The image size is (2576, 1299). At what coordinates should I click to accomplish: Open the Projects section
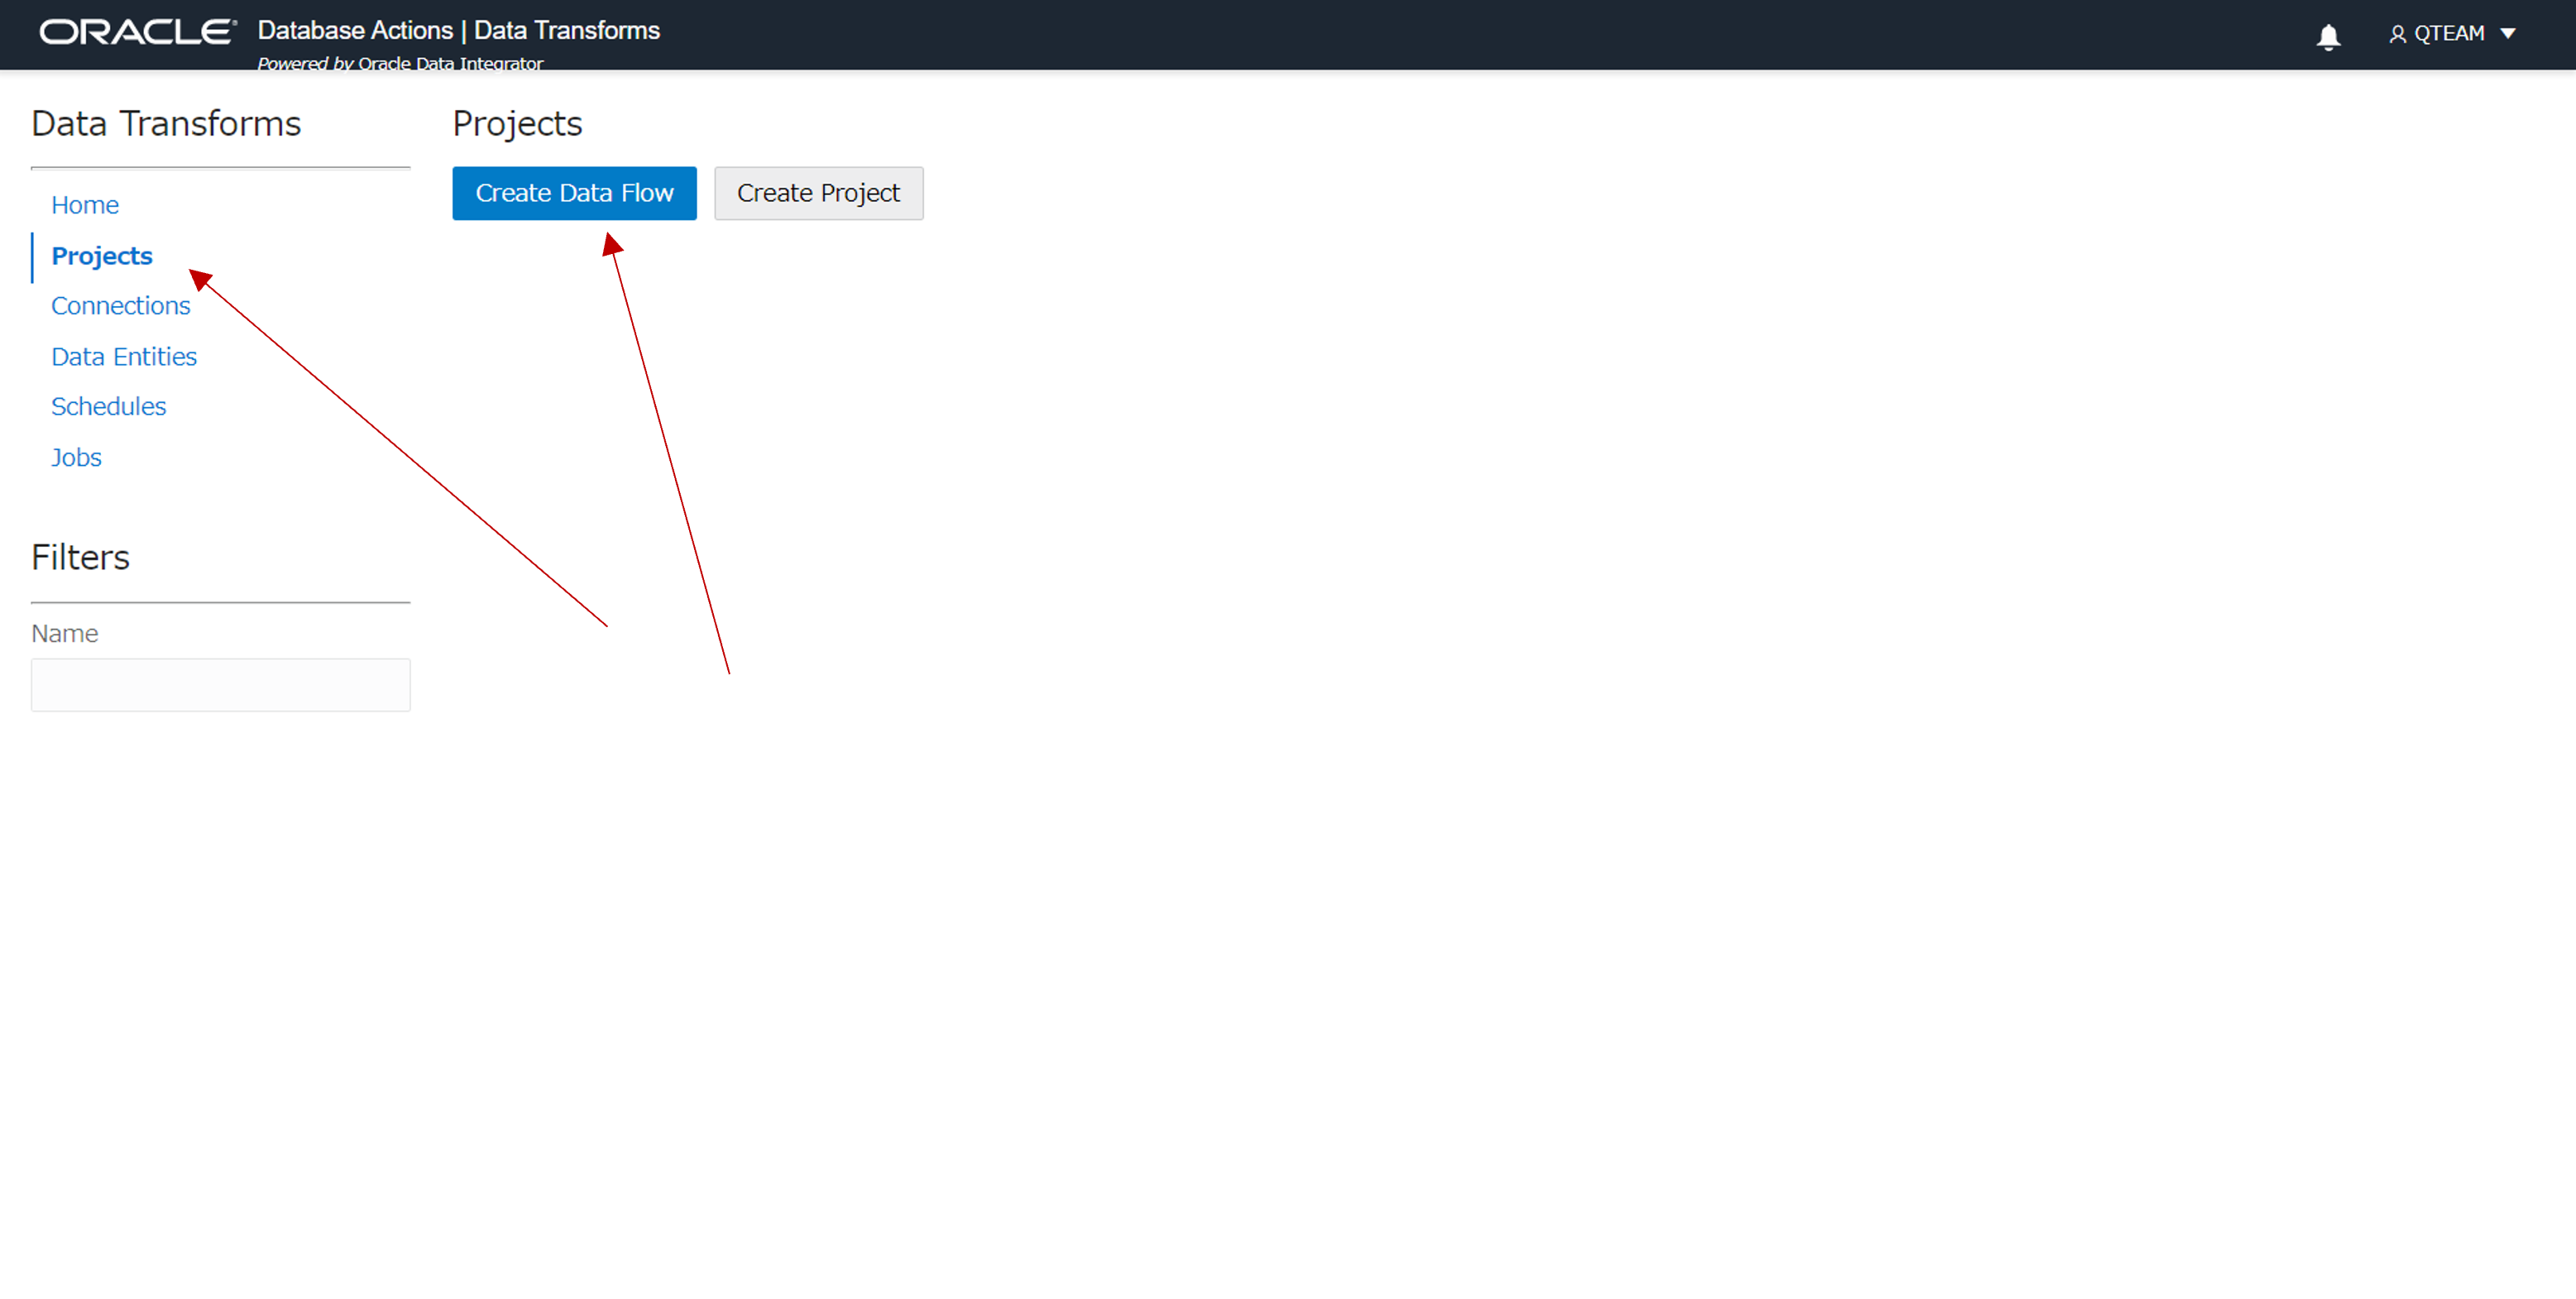(x=101, y=253)
